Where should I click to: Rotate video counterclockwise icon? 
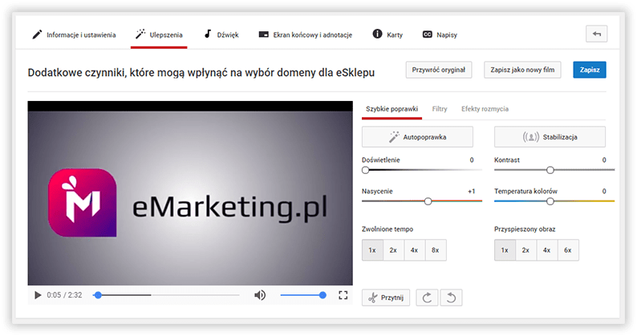click(451, 298)
